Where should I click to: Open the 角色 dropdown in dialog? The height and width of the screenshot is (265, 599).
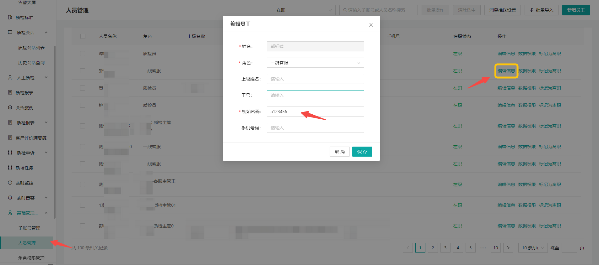(x=315, y=63)
